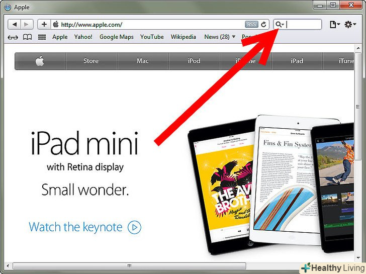Minimize the Safari window
This screenshot has width=366, height=274.
[319, 5]
